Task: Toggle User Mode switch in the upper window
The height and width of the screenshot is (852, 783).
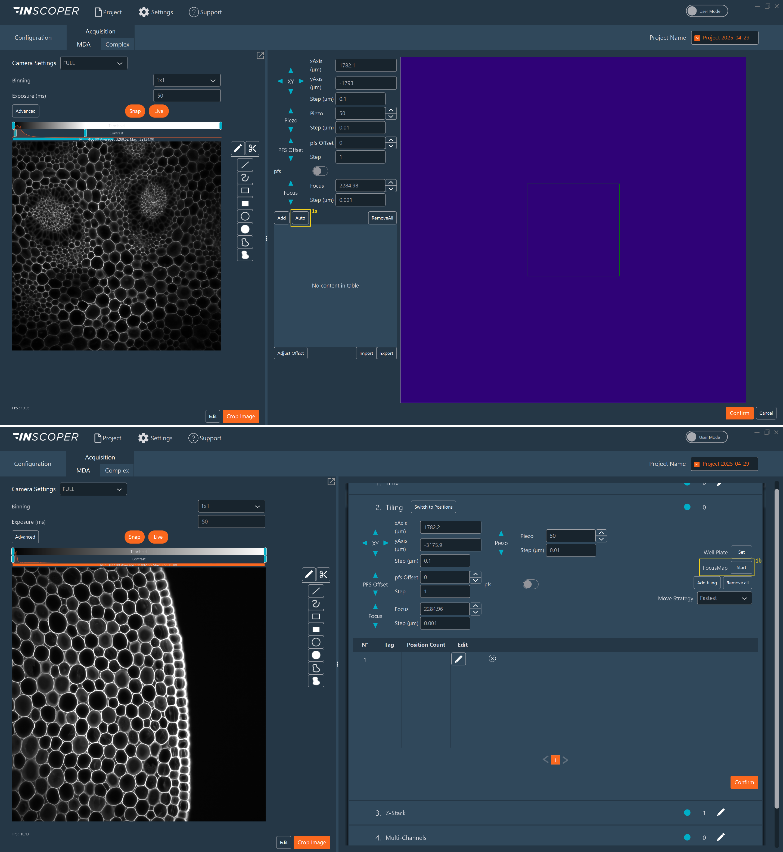Action: point(706,11)
